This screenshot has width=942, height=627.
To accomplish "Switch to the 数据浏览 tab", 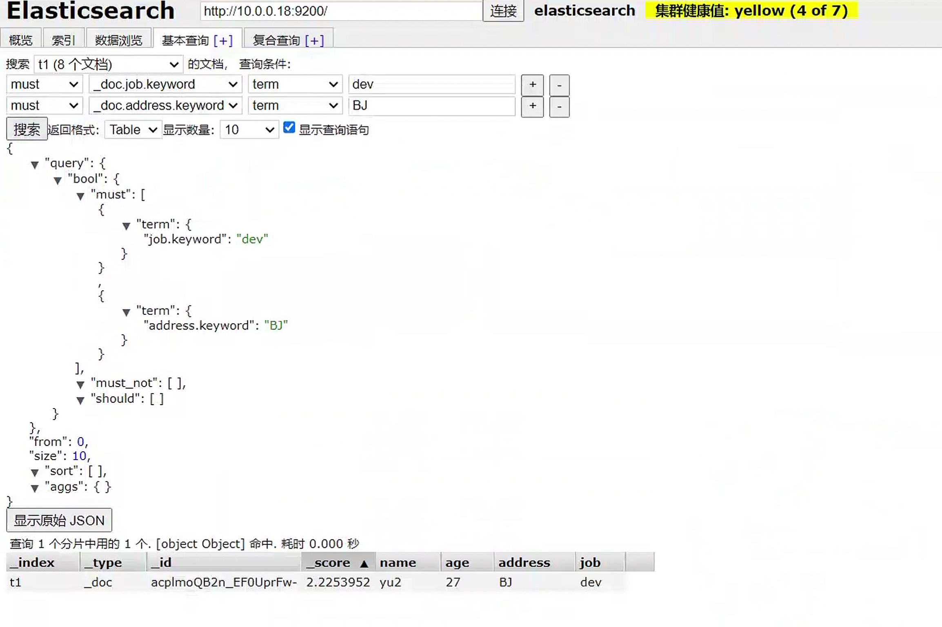I will click(x=118, y=39).
